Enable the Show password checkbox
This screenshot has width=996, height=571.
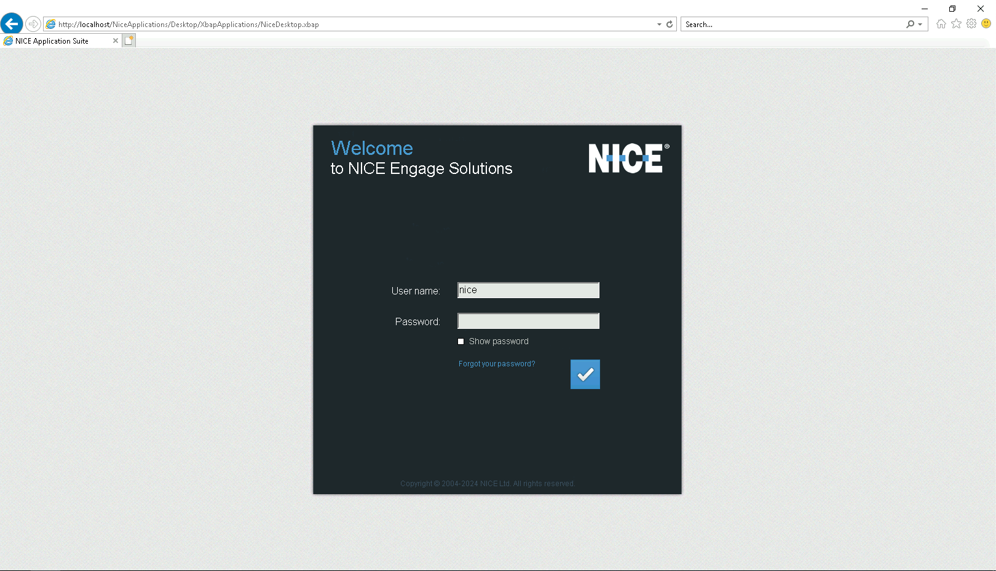point(461,342)
